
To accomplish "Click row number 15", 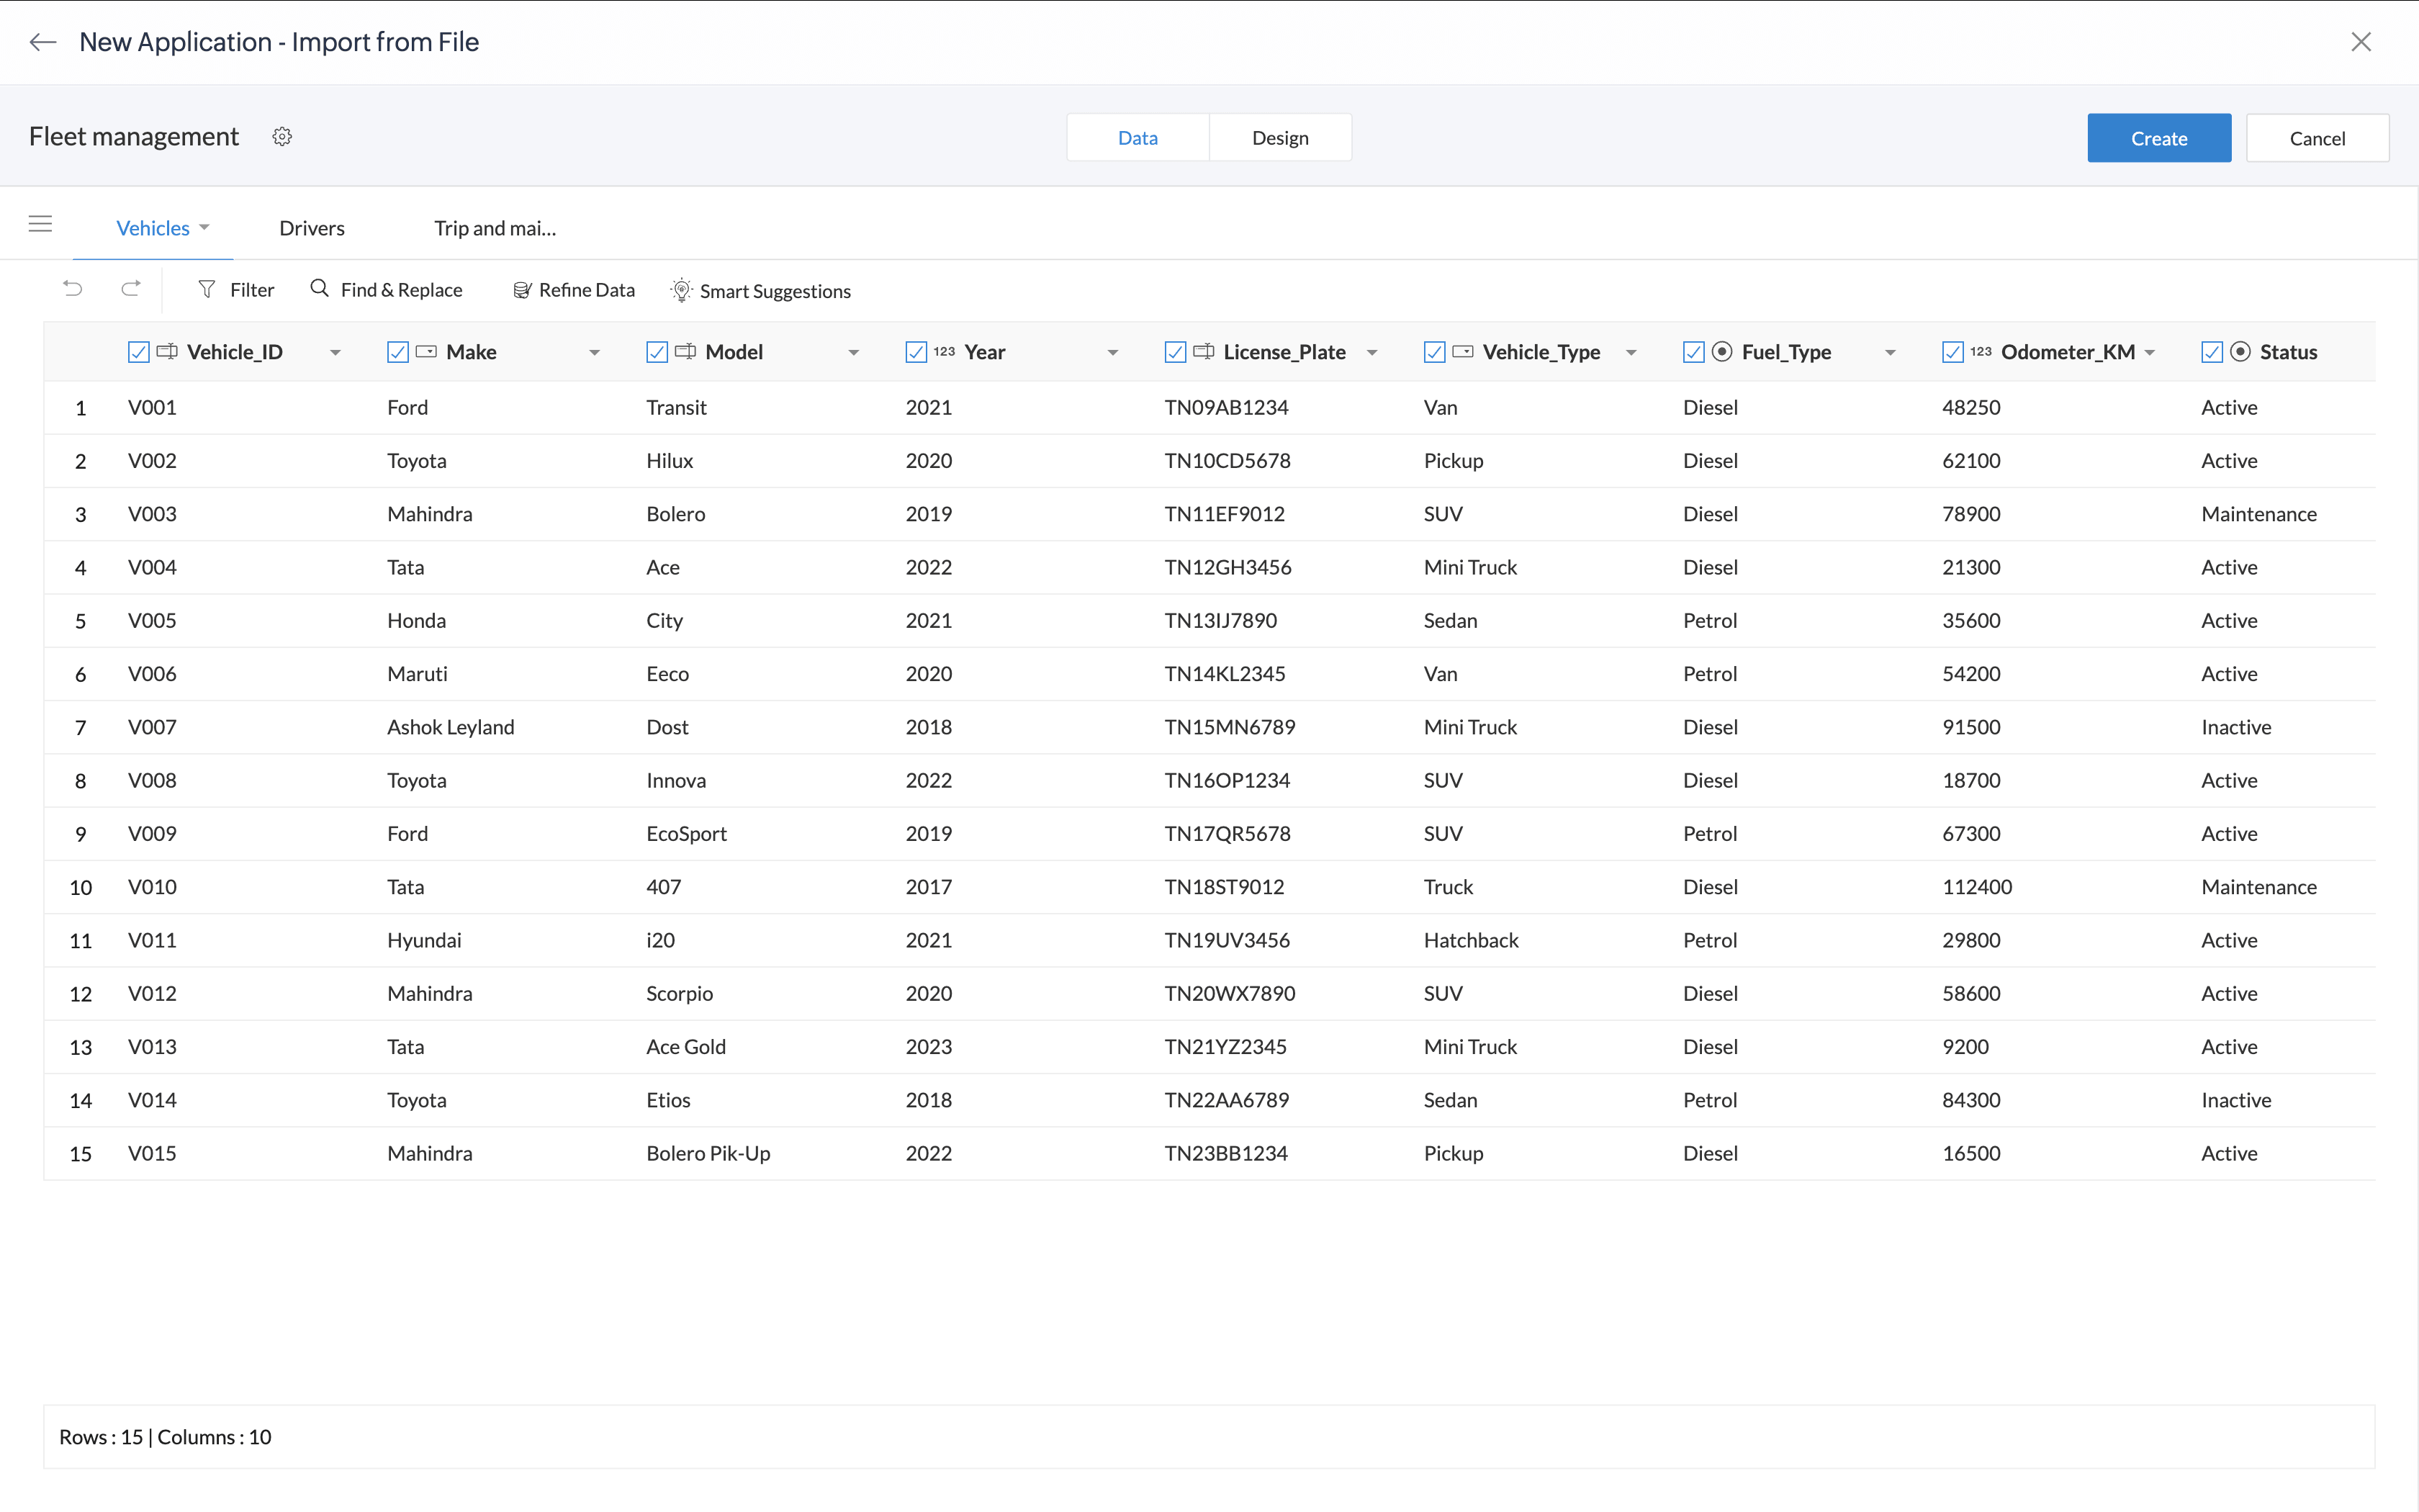I will (81, 1154).
